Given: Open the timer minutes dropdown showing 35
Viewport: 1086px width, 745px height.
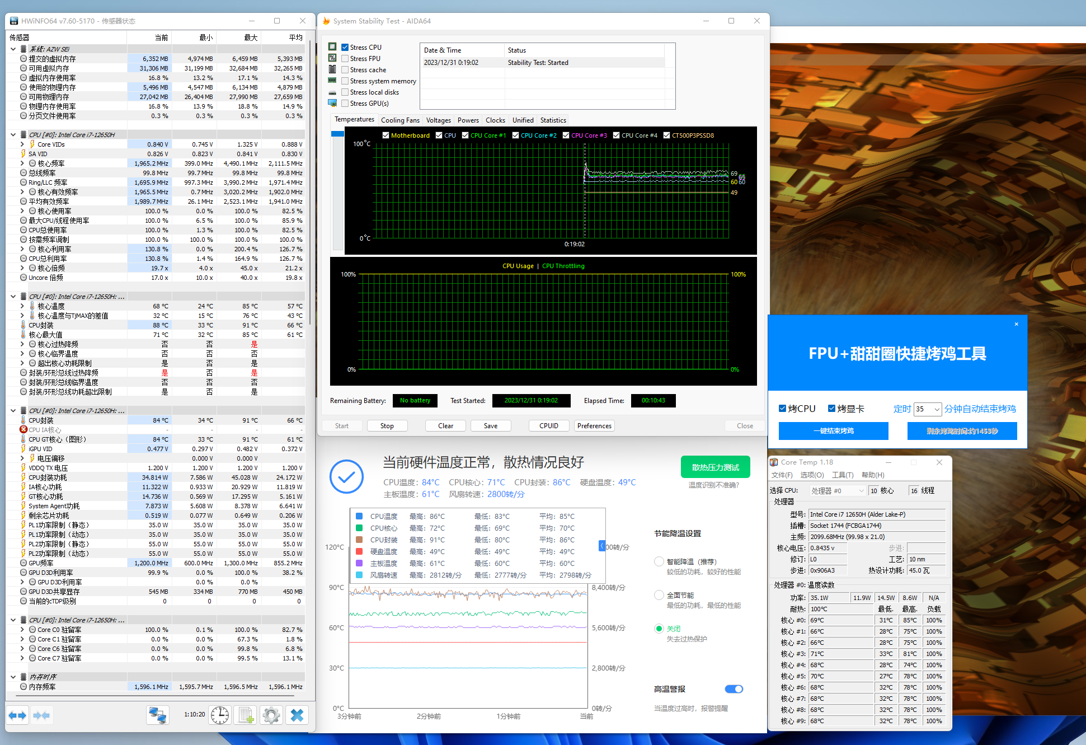Looking at the screenshot, I should (x=928, y=409).
